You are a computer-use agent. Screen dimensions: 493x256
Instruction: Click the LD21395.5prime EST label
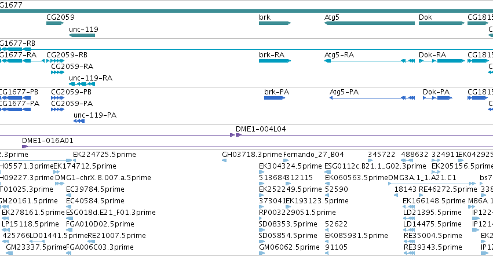tap(432, 213)
